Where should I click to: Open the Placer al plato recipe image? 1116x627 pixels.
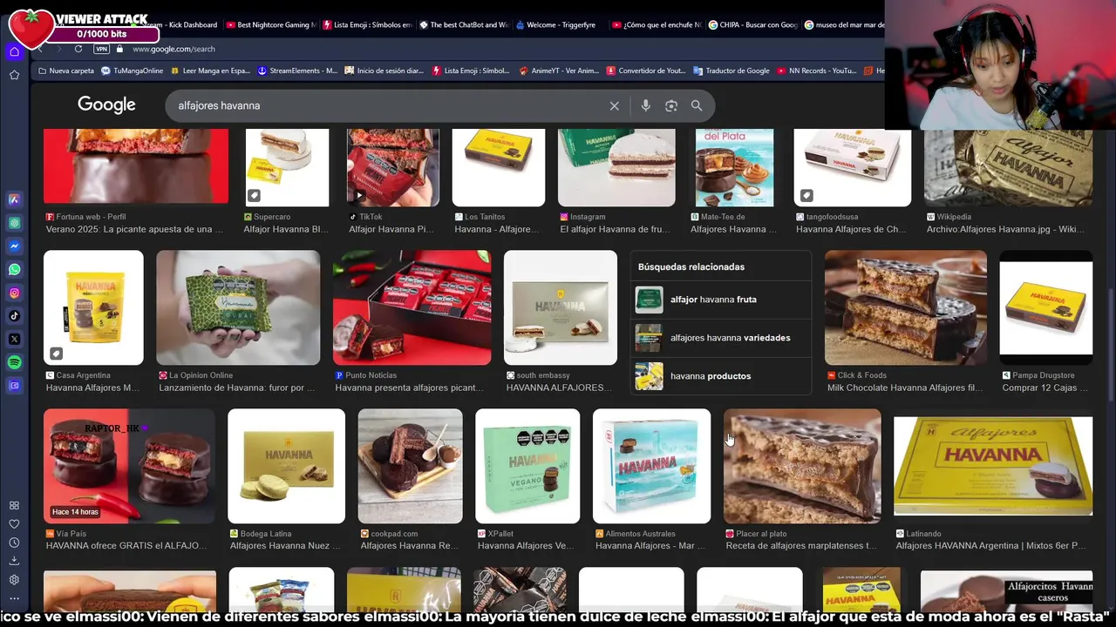(802, 466)
